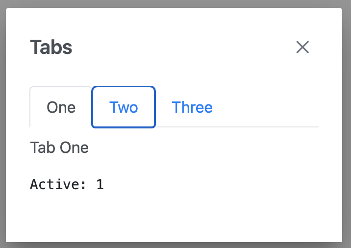Screen dimensions: 351x248
Task: Dismiss the modal using the top-right cross
Action: [x=302, y=47]
